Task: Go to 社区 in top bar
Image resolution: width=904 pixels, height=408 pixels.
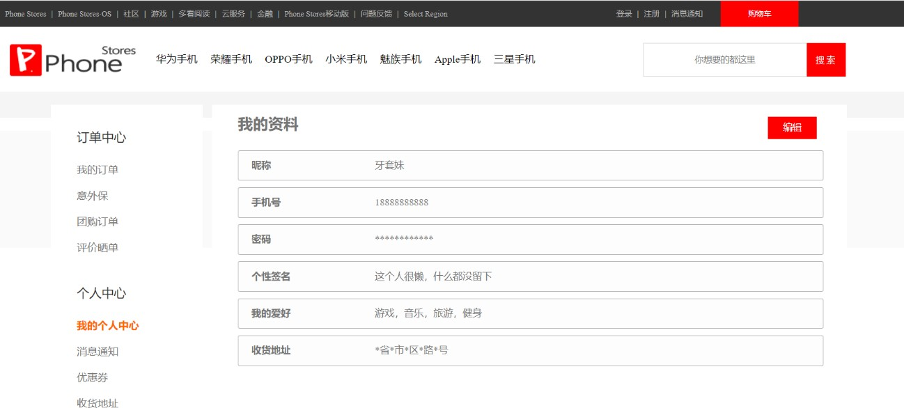Action: 131,14
